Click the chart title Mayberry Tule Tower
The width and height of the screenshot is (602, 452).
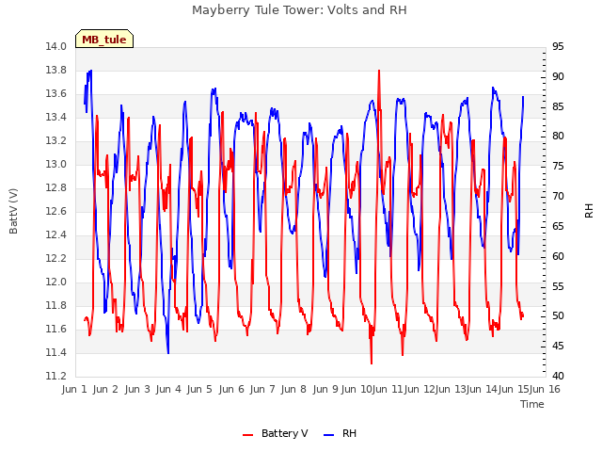(x=299, y=10)
